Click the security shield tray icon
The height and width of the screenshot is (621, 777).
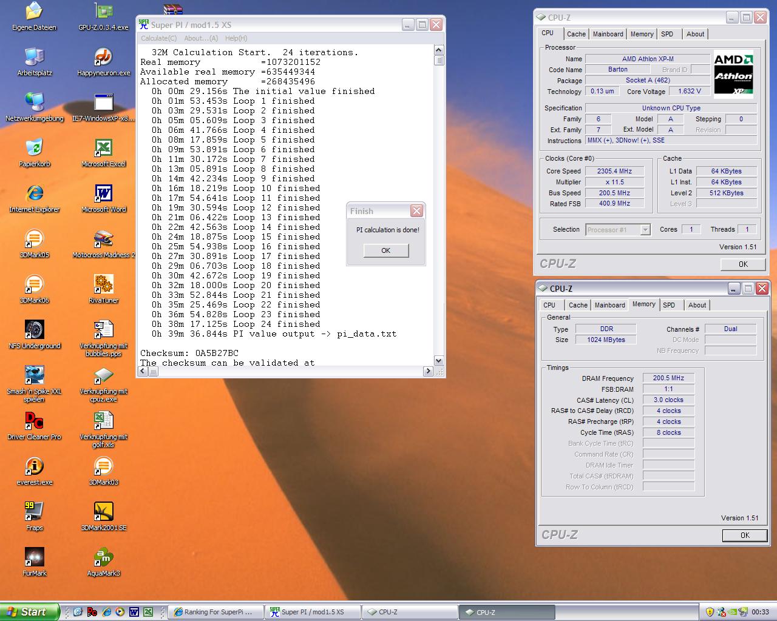(x=710, y=612)
